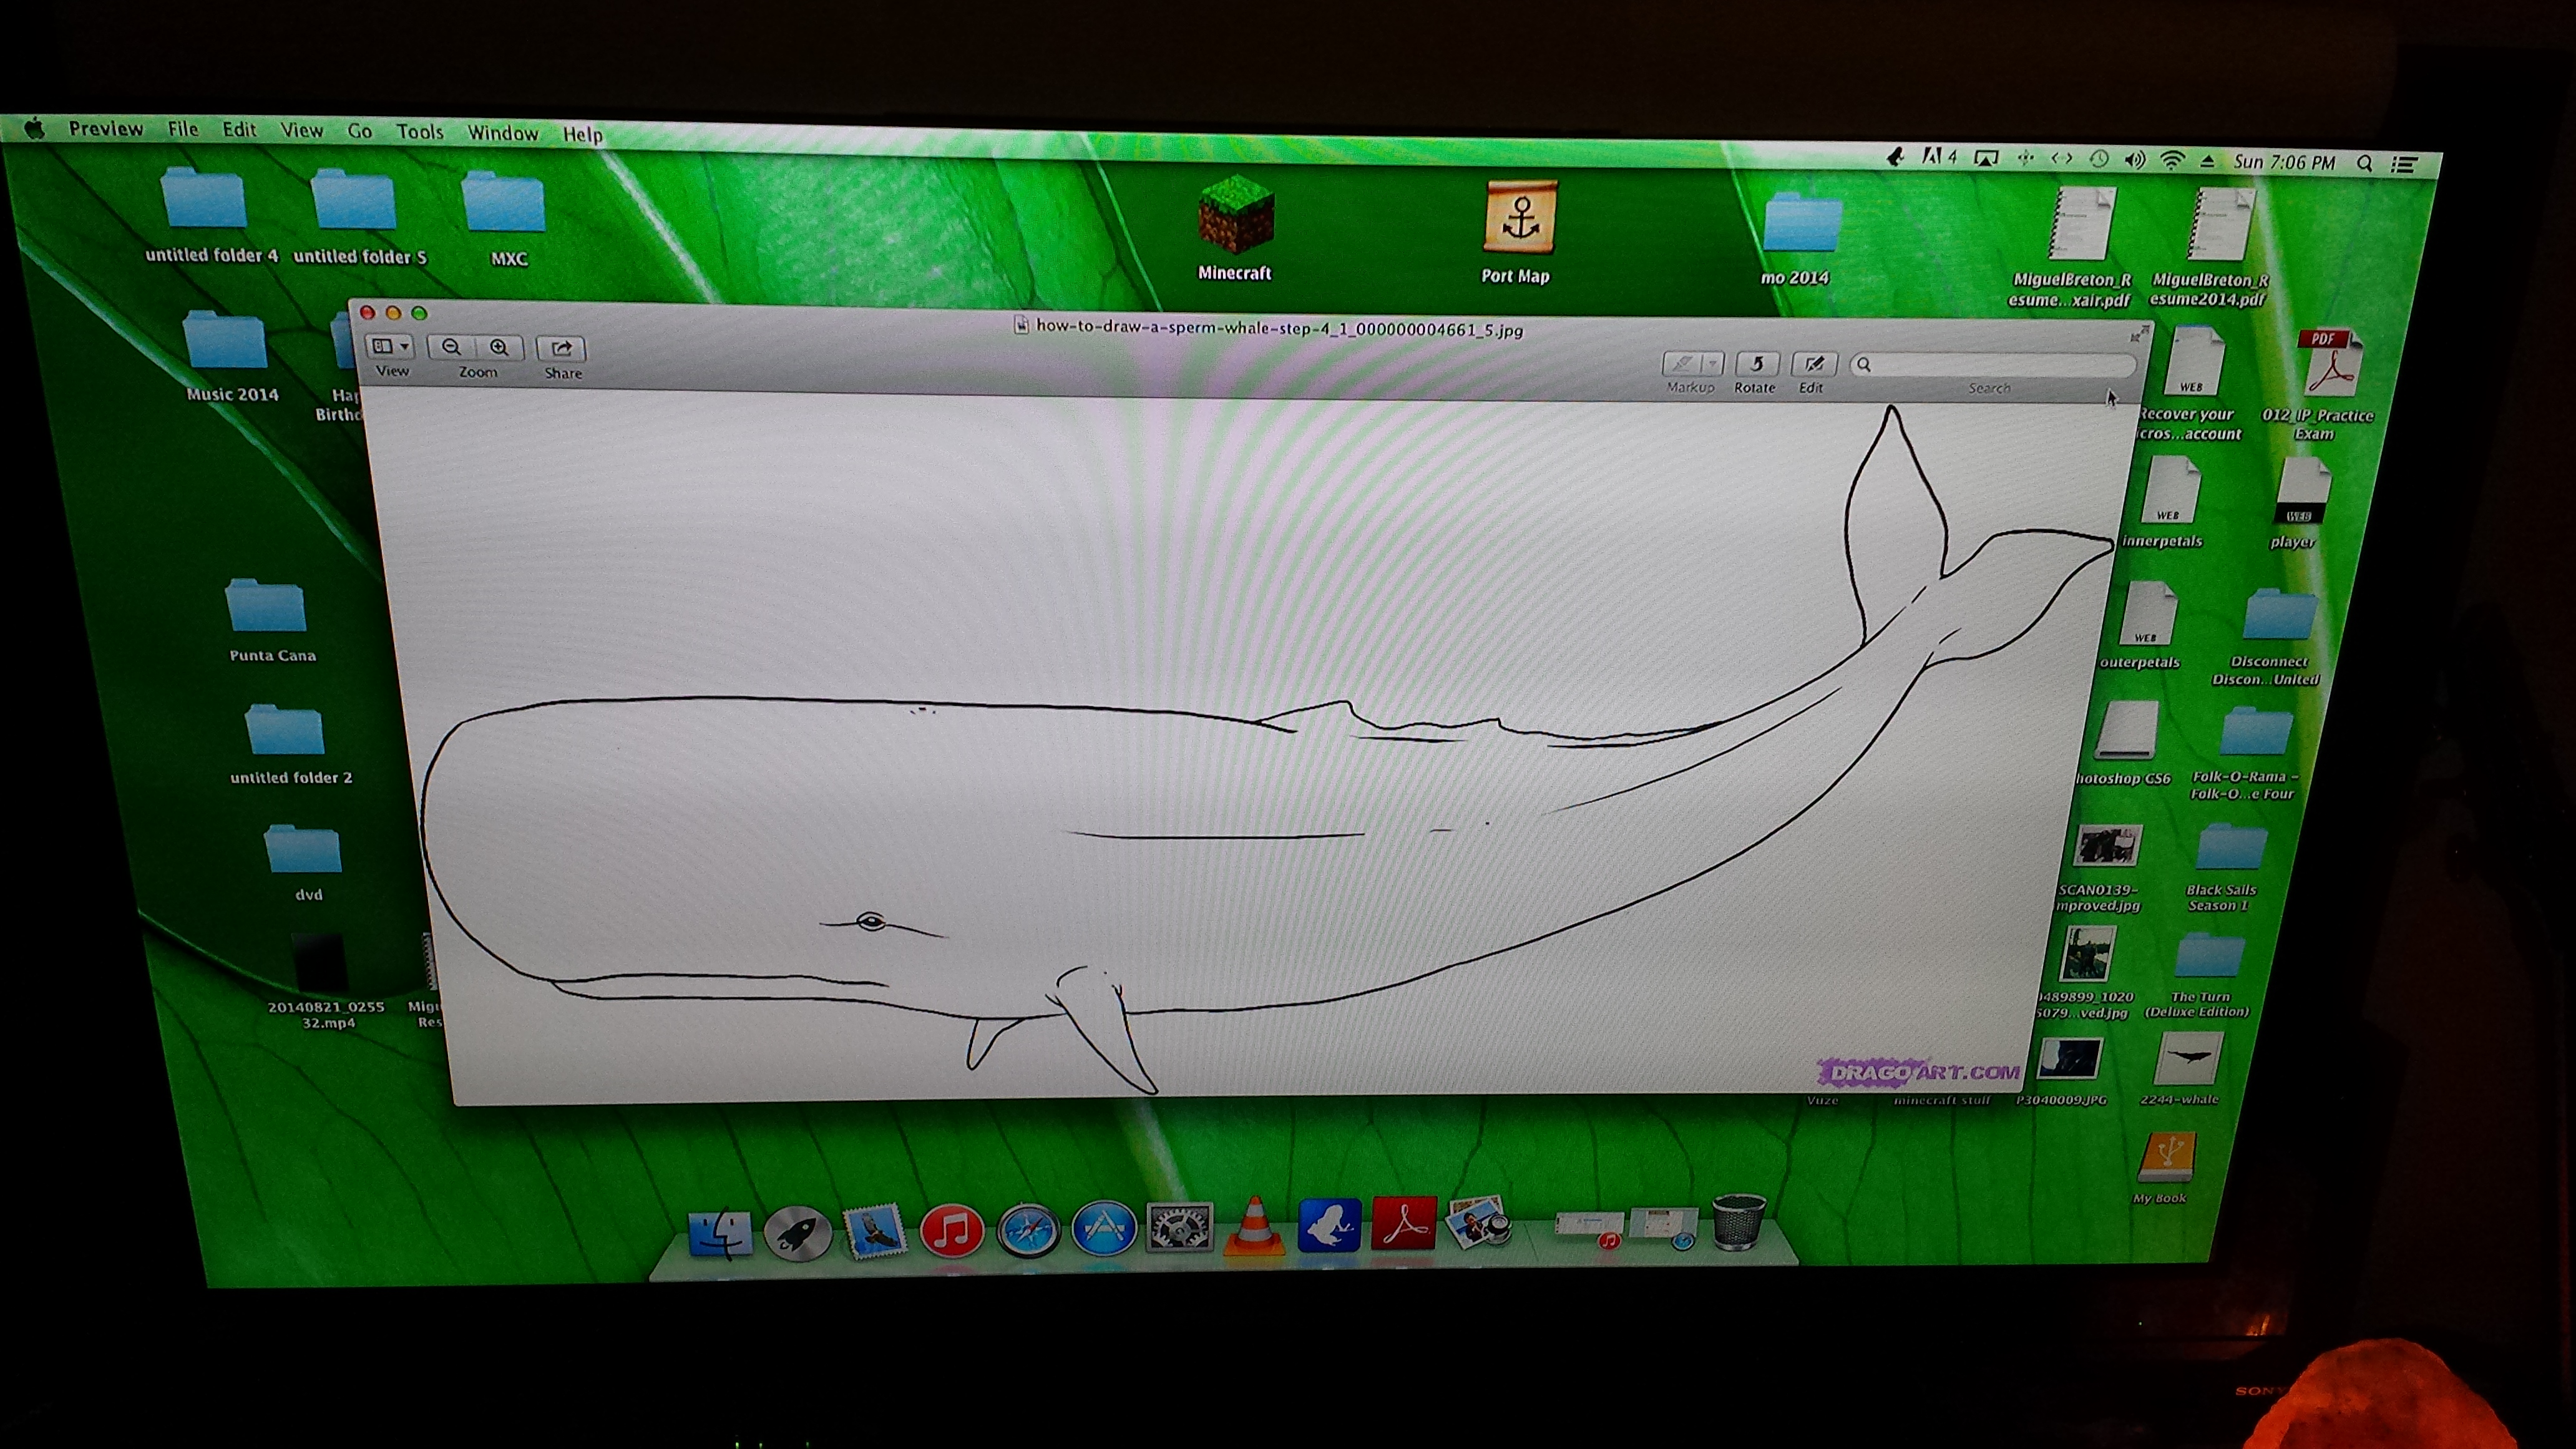This screenshot has height=1449, width=2576.
Task: Click the Preview app icon in Dock
Action: 1478,1221
